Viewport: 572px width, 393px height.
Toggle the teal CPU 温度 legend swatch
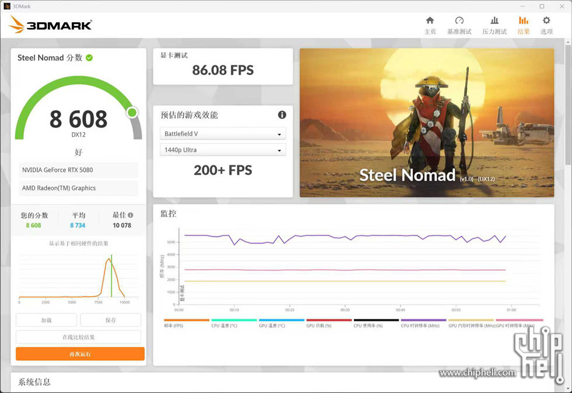tap(234, 320)
